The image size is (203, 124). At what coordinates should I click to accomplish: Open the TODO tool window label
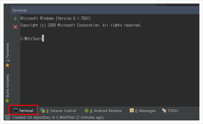173,111
